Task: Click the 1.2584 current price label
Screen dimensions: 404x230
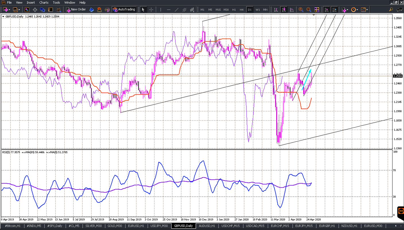Action: pos(398,76)
